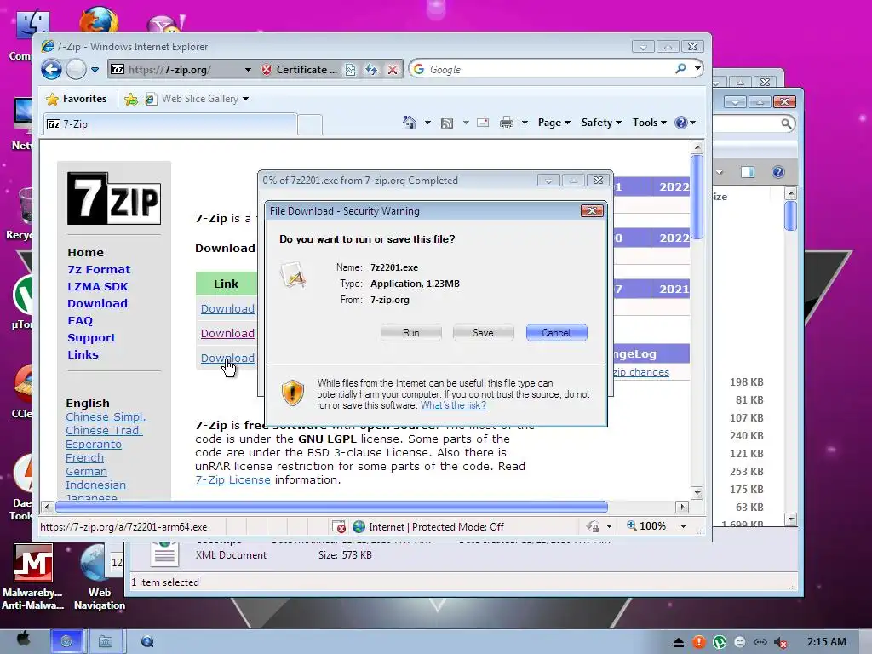
Task: Click search icon in background Explorer window
Action: (786, 123)
